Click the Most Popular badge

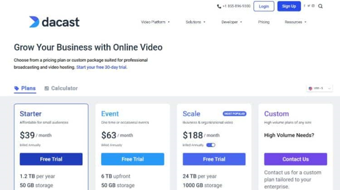click(x=234, y=114)
